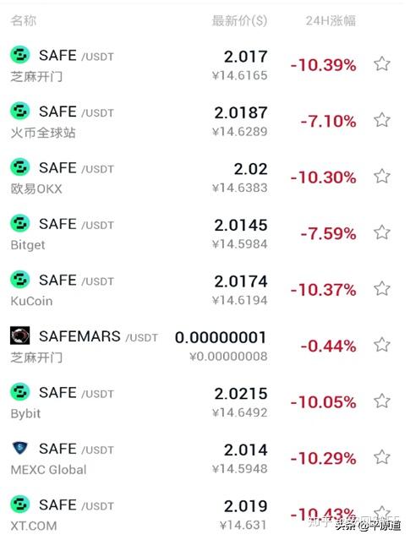Click the green SAFE logo for XT.COM row
The height and width of the screenshot is (540, 410).
(20, 505)
